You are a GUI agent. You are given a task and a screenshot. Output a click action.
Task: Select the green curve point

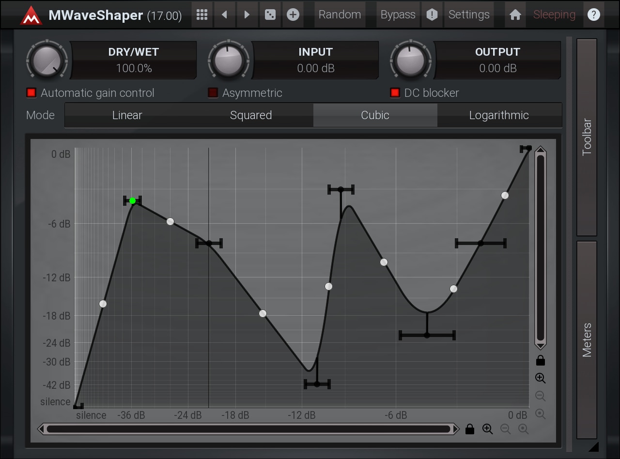[x=132, y=200]
